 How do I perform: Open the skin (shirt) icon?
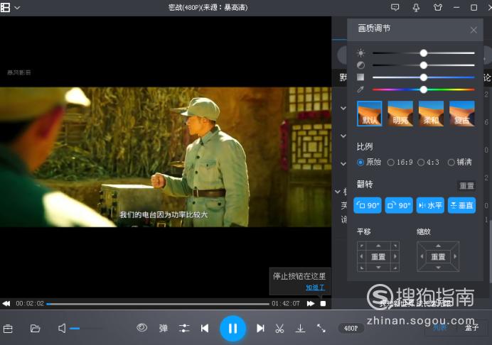coord(438,7)
